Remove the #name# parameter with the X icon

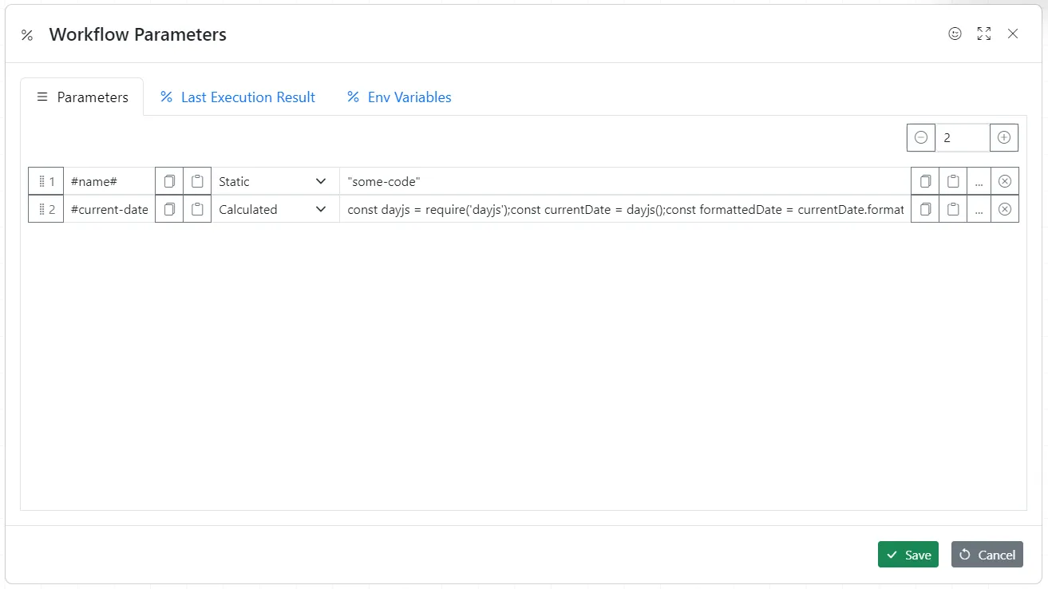tap(1004, 181)
